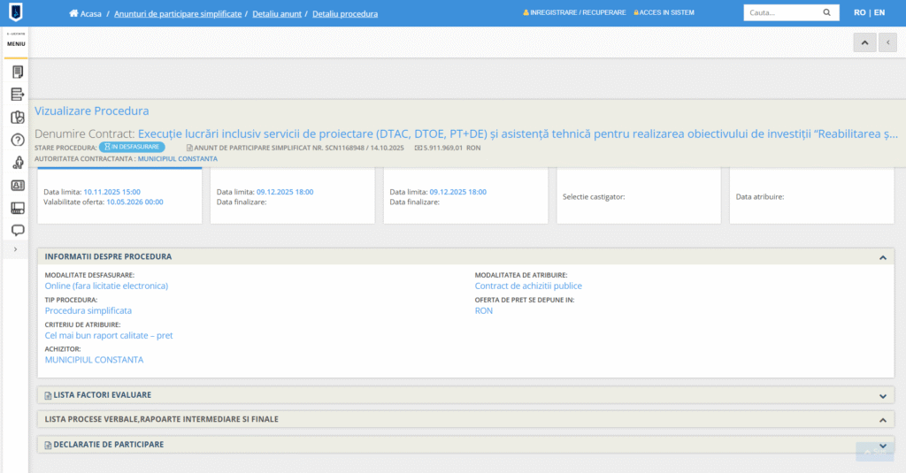This screenshot has width=906, height=473.
Task: Open the ID card icon in sidebar
Action: (17, 186)
